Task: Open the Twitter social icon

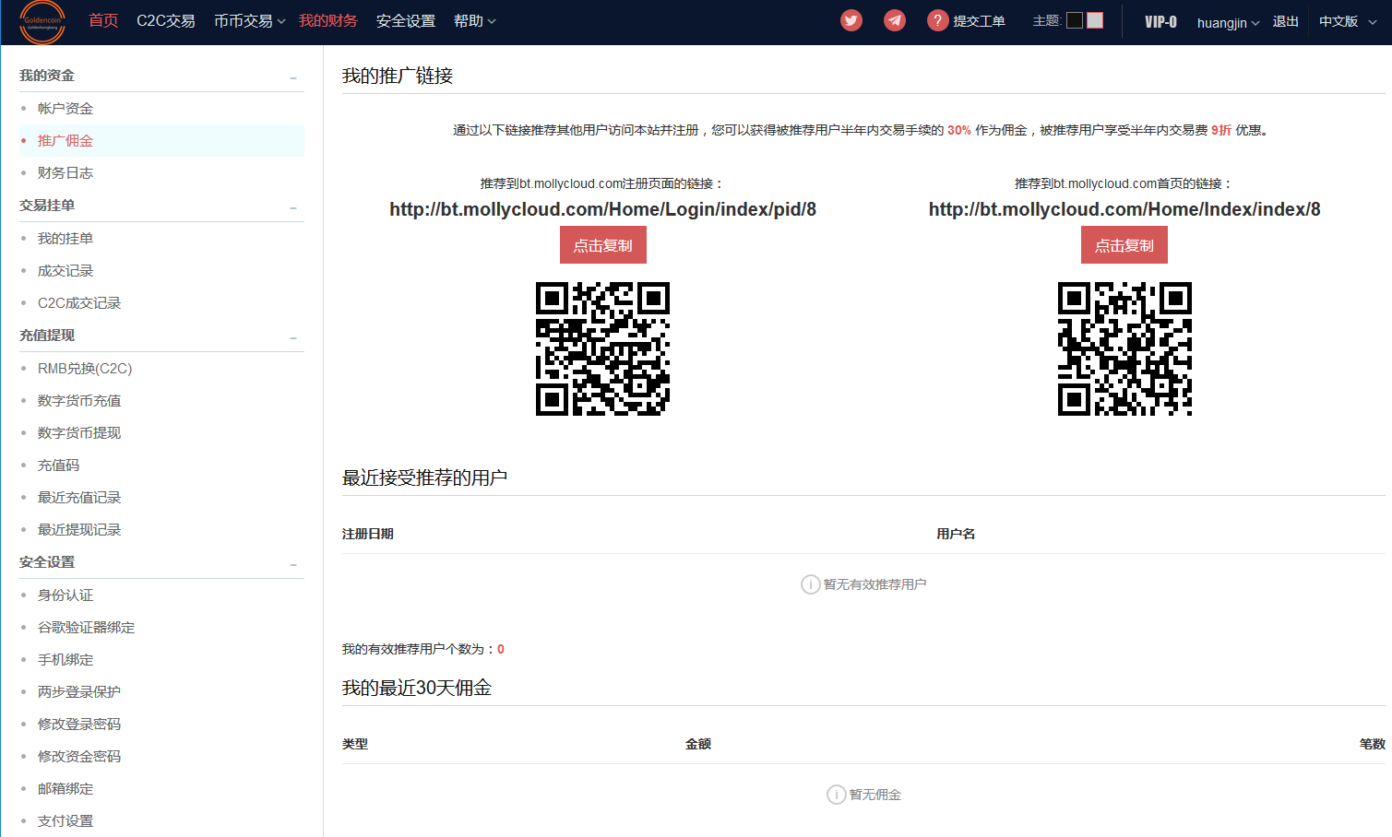Action: click(851, 20)
